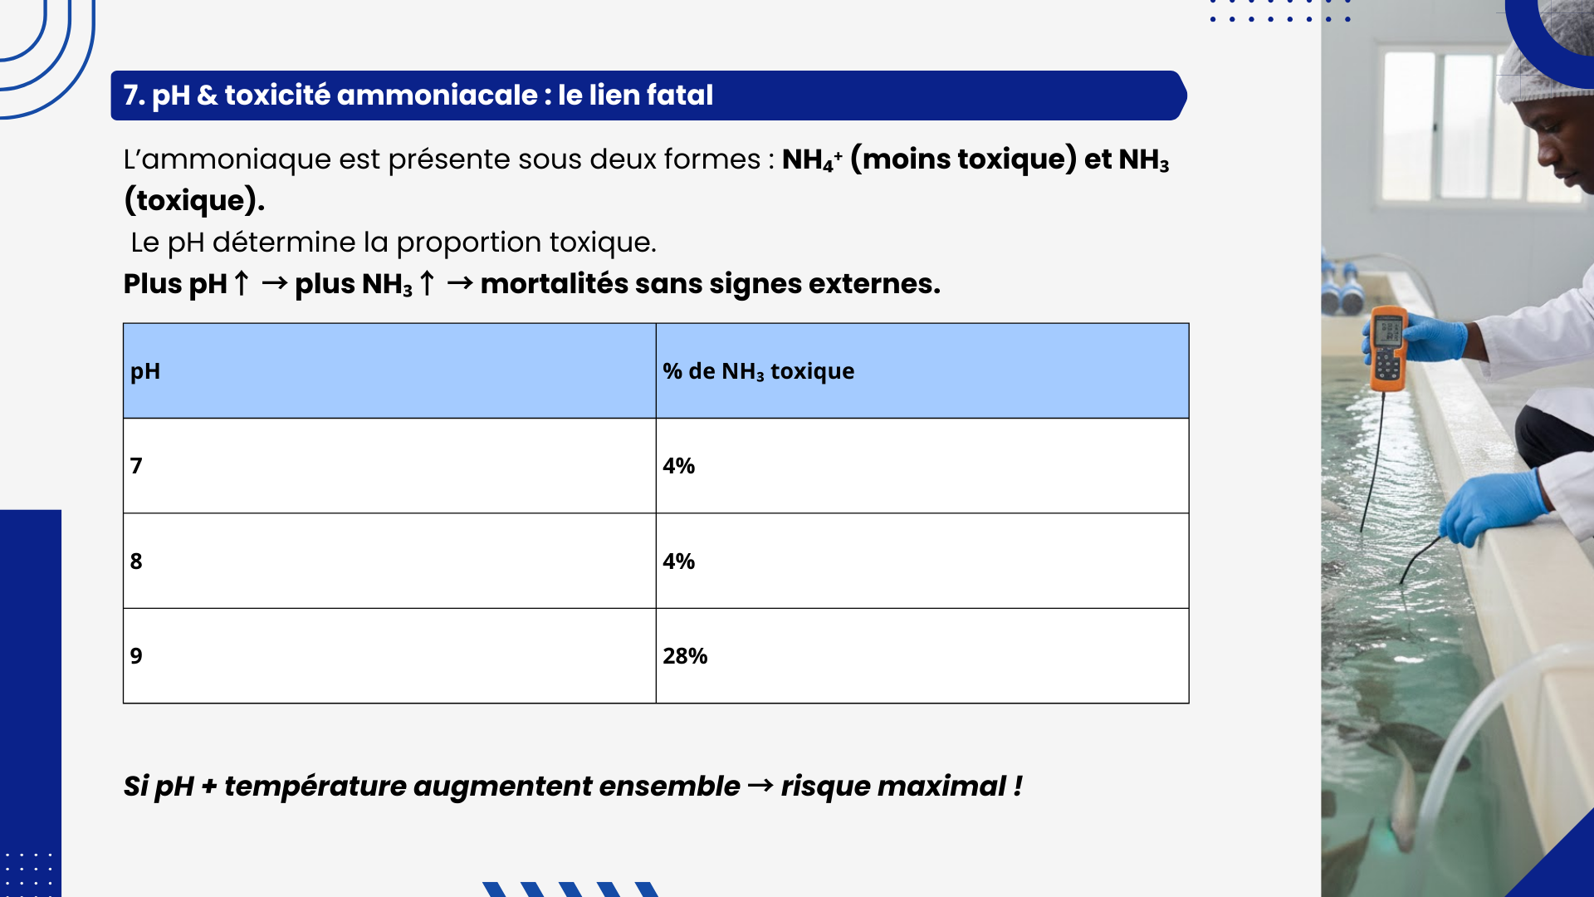Image resolution: width=1594 pixels, height=897 pixels.
Task: Click the blue concentric arcs decoration top left
Action: [x=46, y=56]
